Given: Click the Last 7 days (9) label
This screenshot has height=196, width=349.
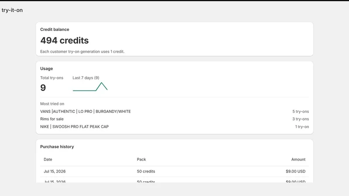Looking at the screenshot, I should coord(86,78).
